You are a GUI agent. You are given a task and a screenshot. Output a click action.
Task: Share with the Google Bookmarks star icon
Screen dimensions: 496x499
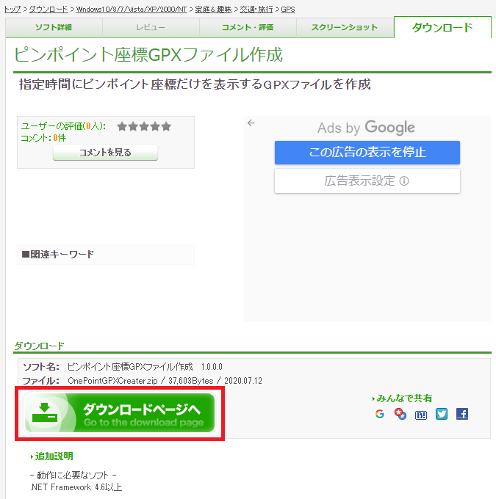400,414
